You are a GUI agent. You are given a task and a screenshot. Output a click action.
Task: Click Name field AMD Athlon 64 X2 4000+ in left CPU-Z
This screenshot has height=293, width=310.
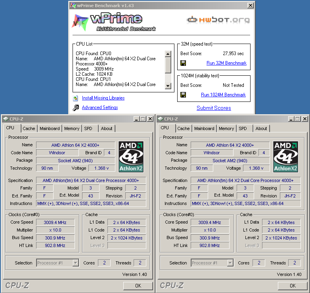75,145
